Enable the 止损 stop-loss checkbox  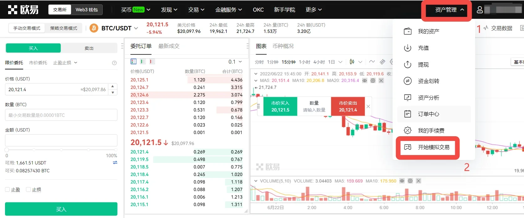(28, 189)
